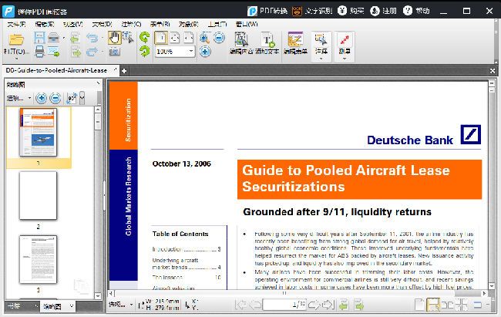Open the 编辑内容 edit content tool
Image resolution: width=501 pixels, height=317 pixels.
pyautogui.click(x=241, y=43)
